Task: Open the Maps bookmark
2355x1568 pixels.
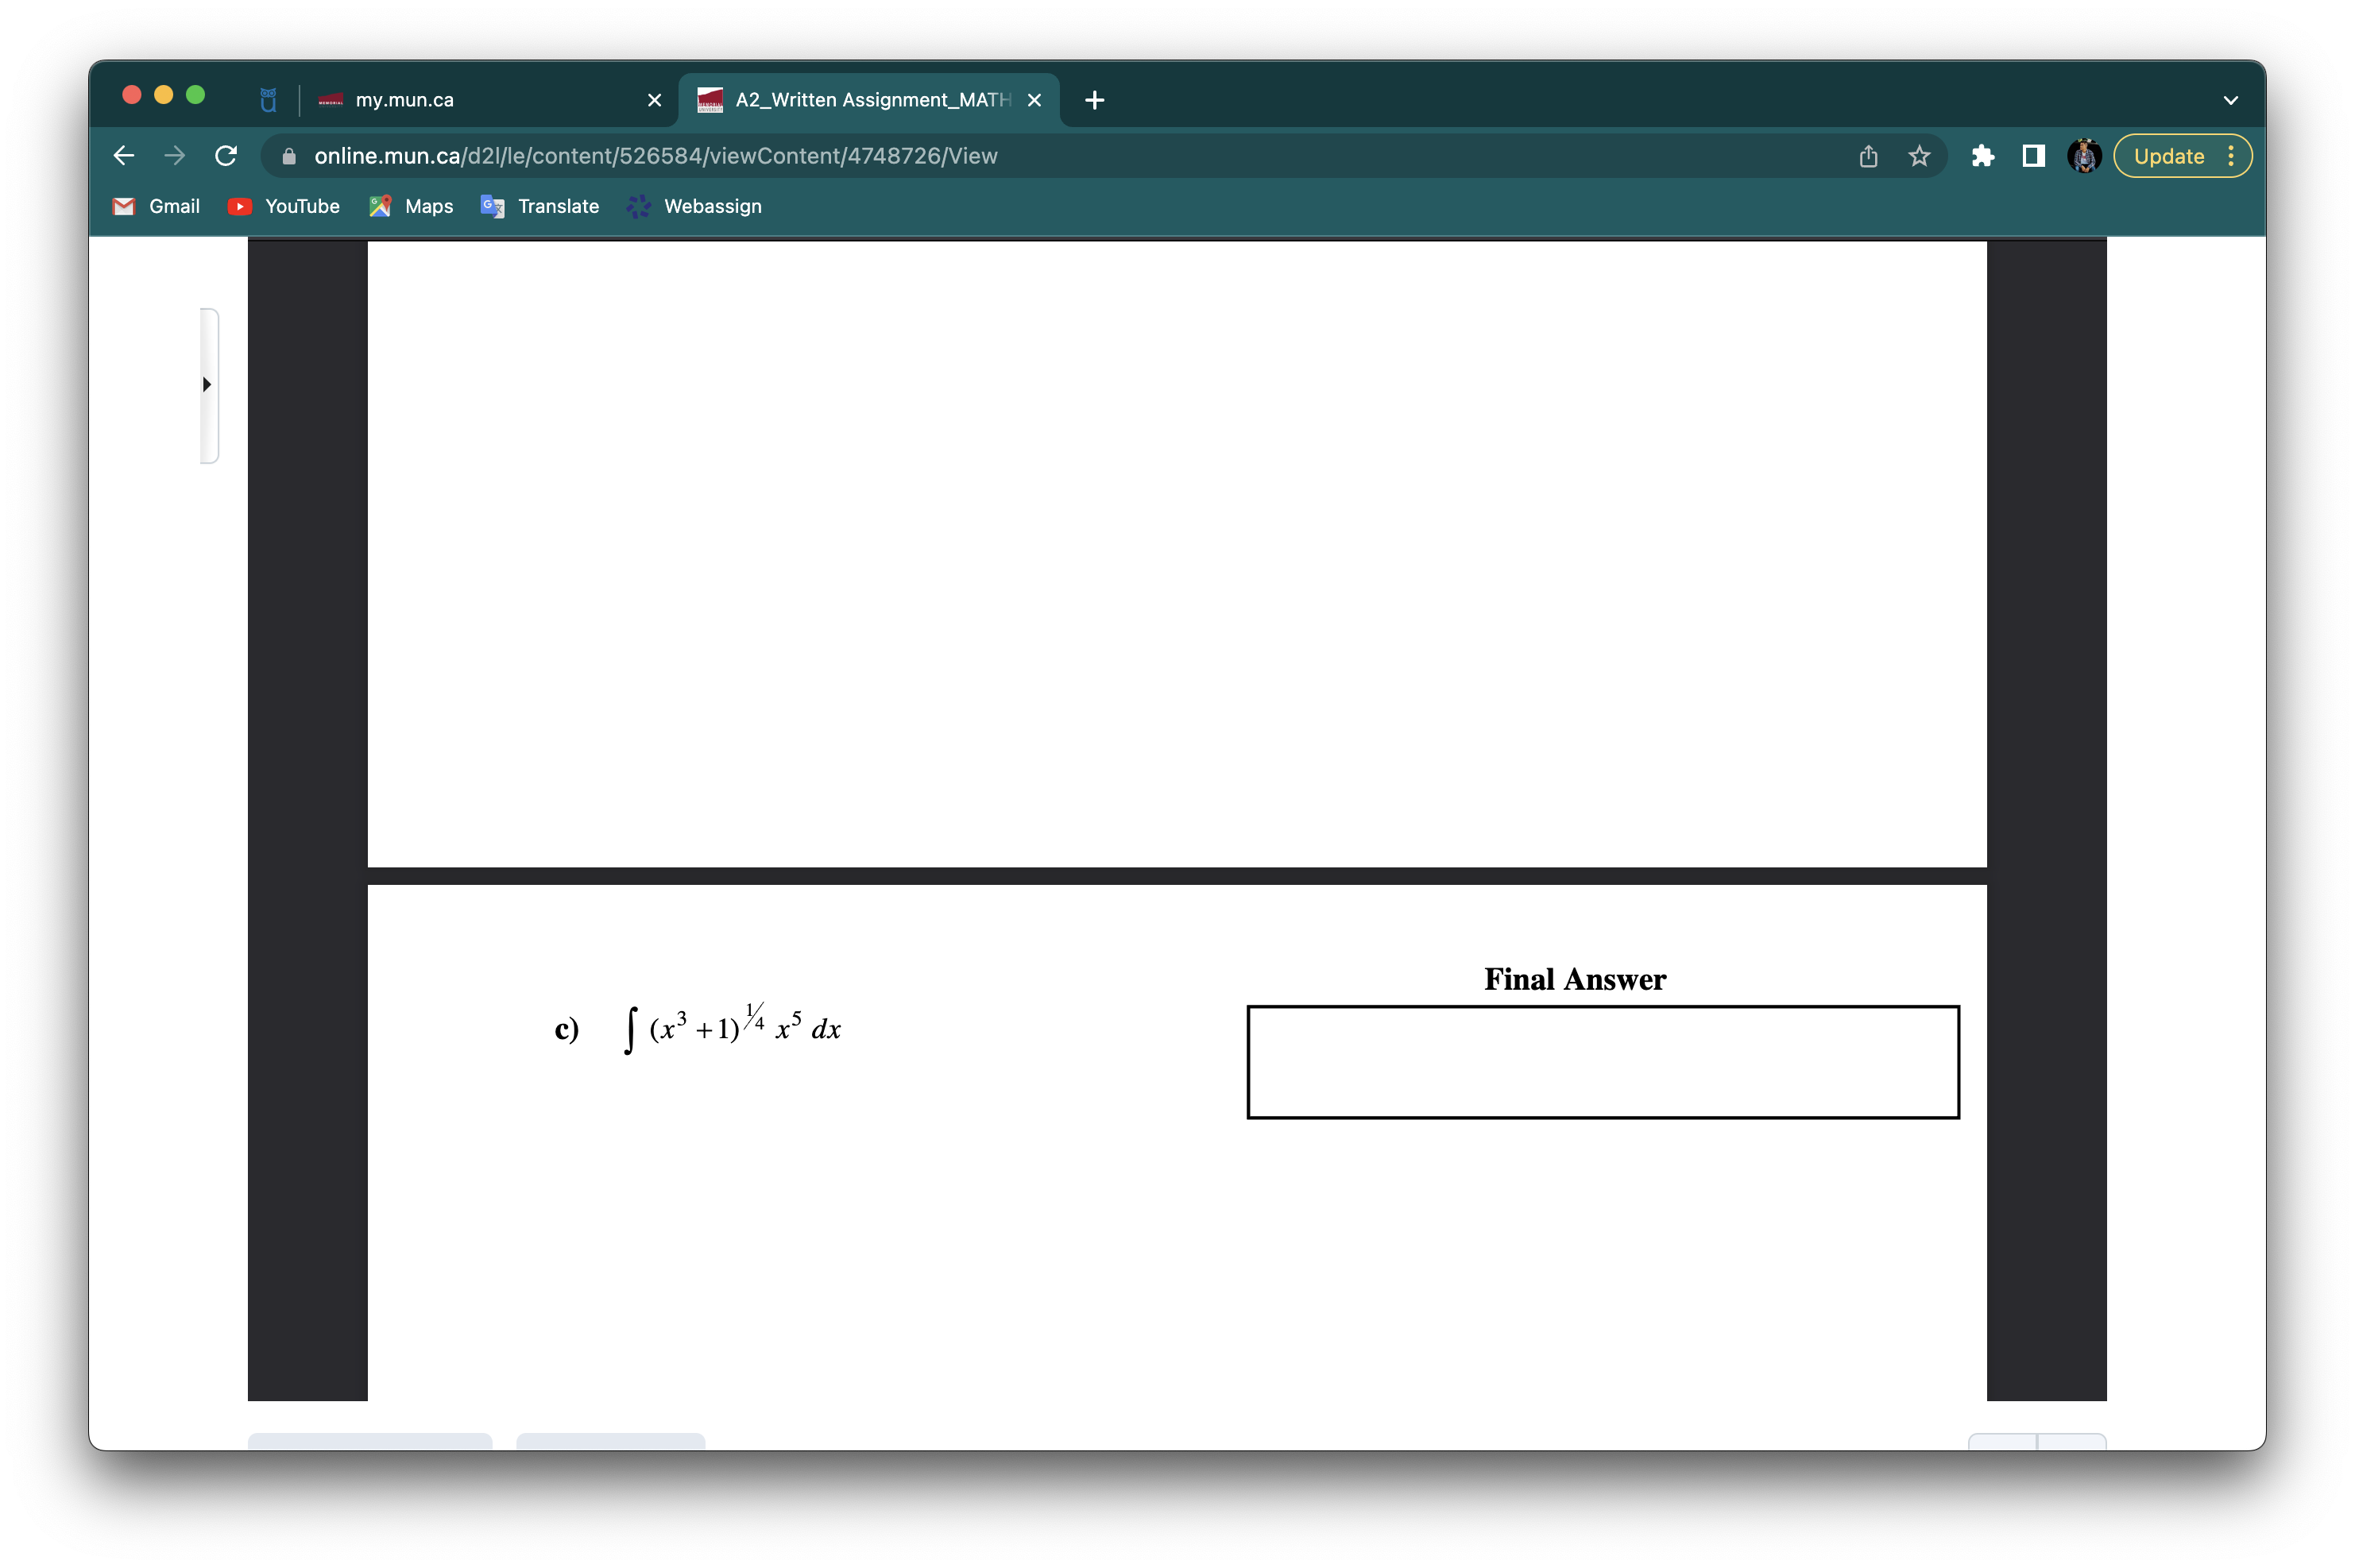Action: (410, 206)
